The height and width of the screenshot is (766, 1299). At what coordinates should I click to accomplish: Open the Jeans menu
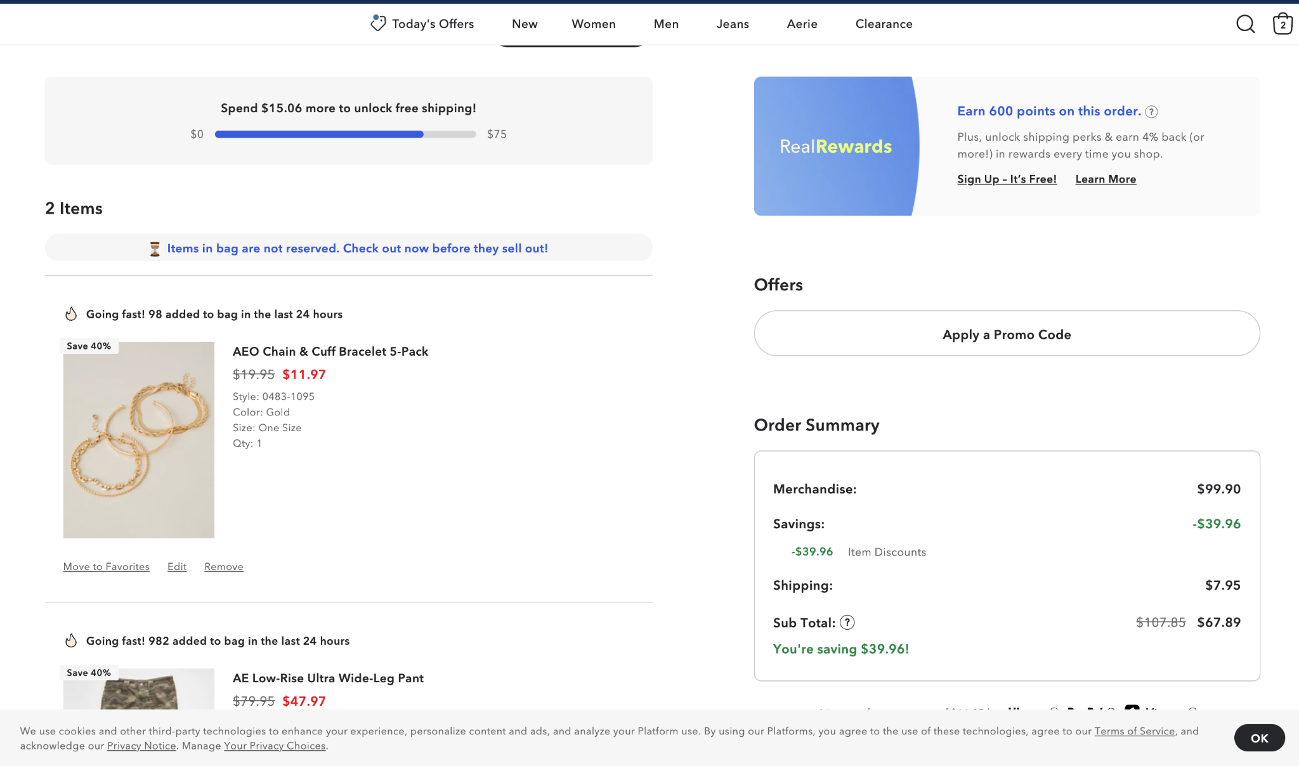[x=733, y=23]
